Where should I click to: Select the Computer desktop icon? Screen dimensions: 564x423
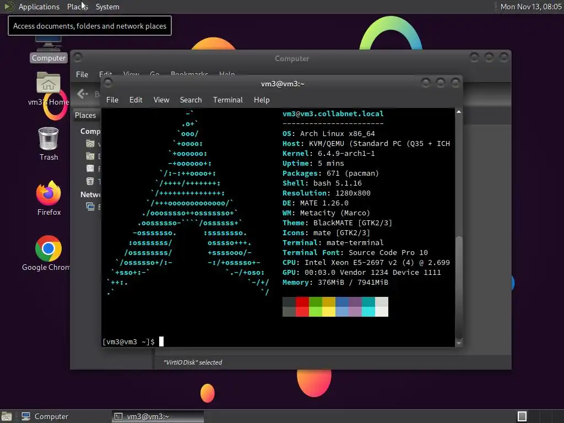click(48, 48)
